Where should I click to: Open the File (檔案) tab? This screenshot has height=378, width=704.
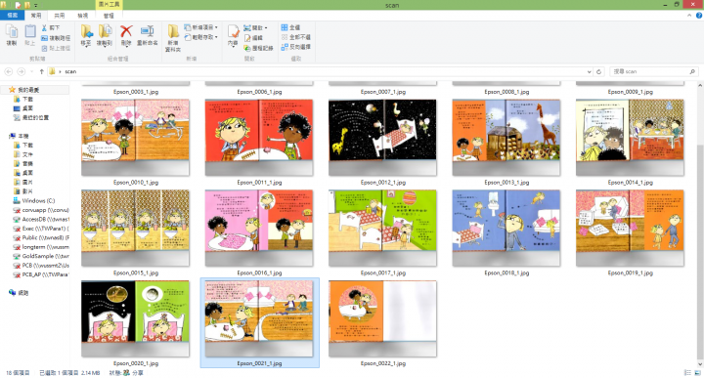pyautogui.click(x=12, y=16)
